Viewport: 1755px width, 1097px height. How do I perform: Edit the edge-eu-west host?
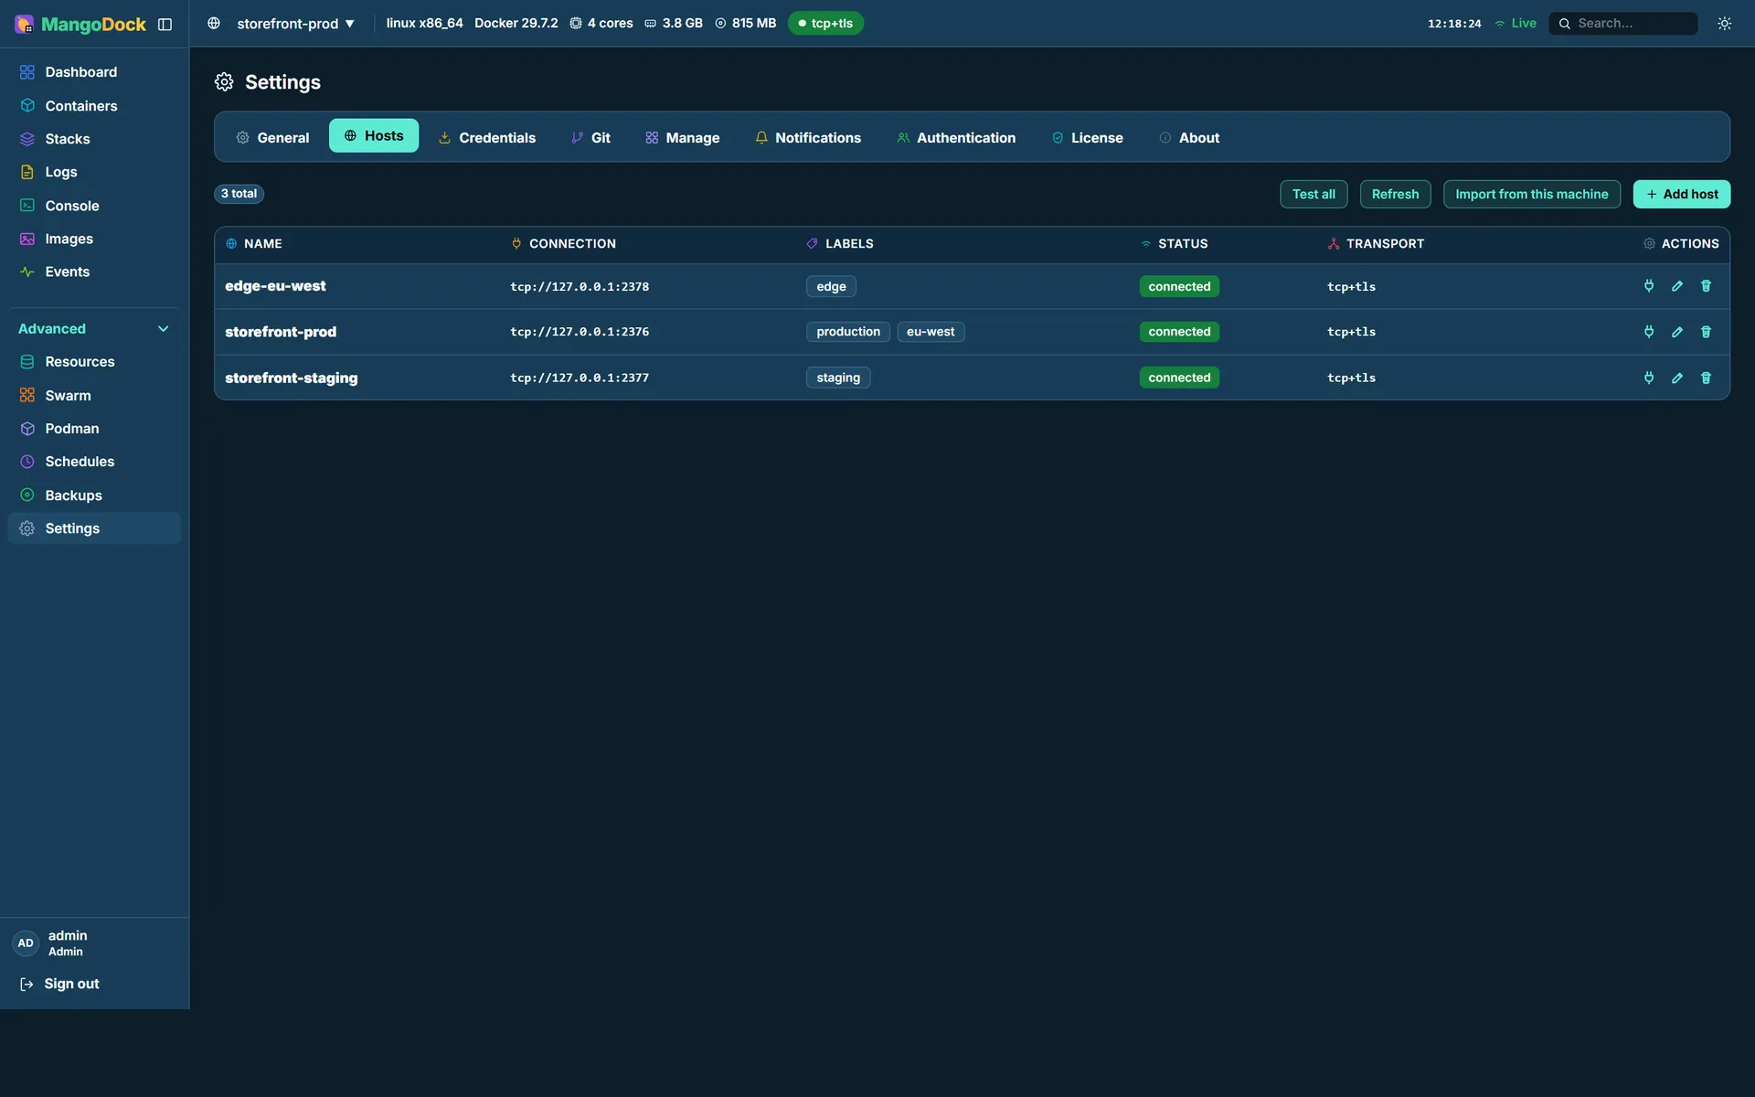coord(1677,286)
